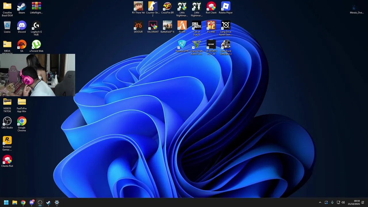Image resolution: width=368 pixels, height=207 pixels.
Task: Open the Riot Client shortcut
Action: point(211,8)
